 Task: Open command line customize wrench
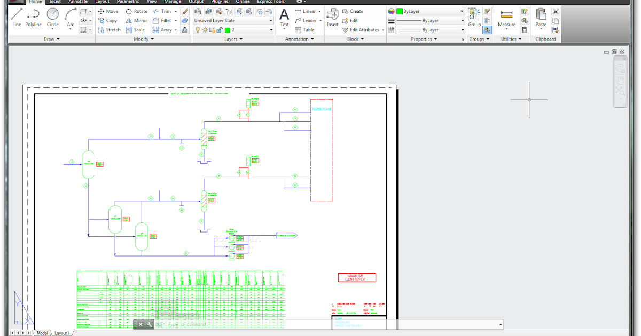(150, 324)
